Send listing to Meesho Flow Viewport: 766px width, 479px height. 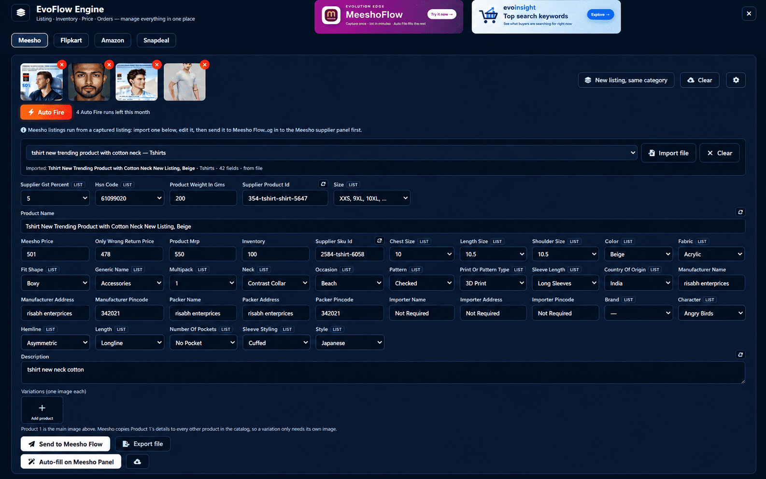[x=65, y=444]
